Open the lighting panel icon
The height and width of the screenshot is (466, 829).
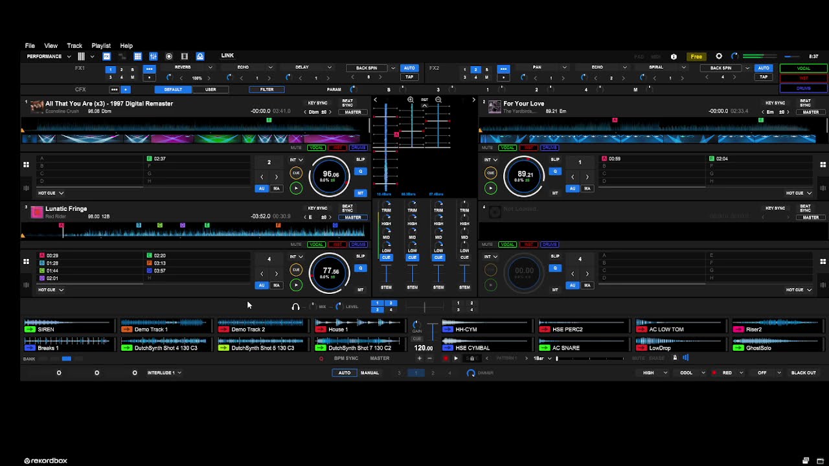coord(200,56)
